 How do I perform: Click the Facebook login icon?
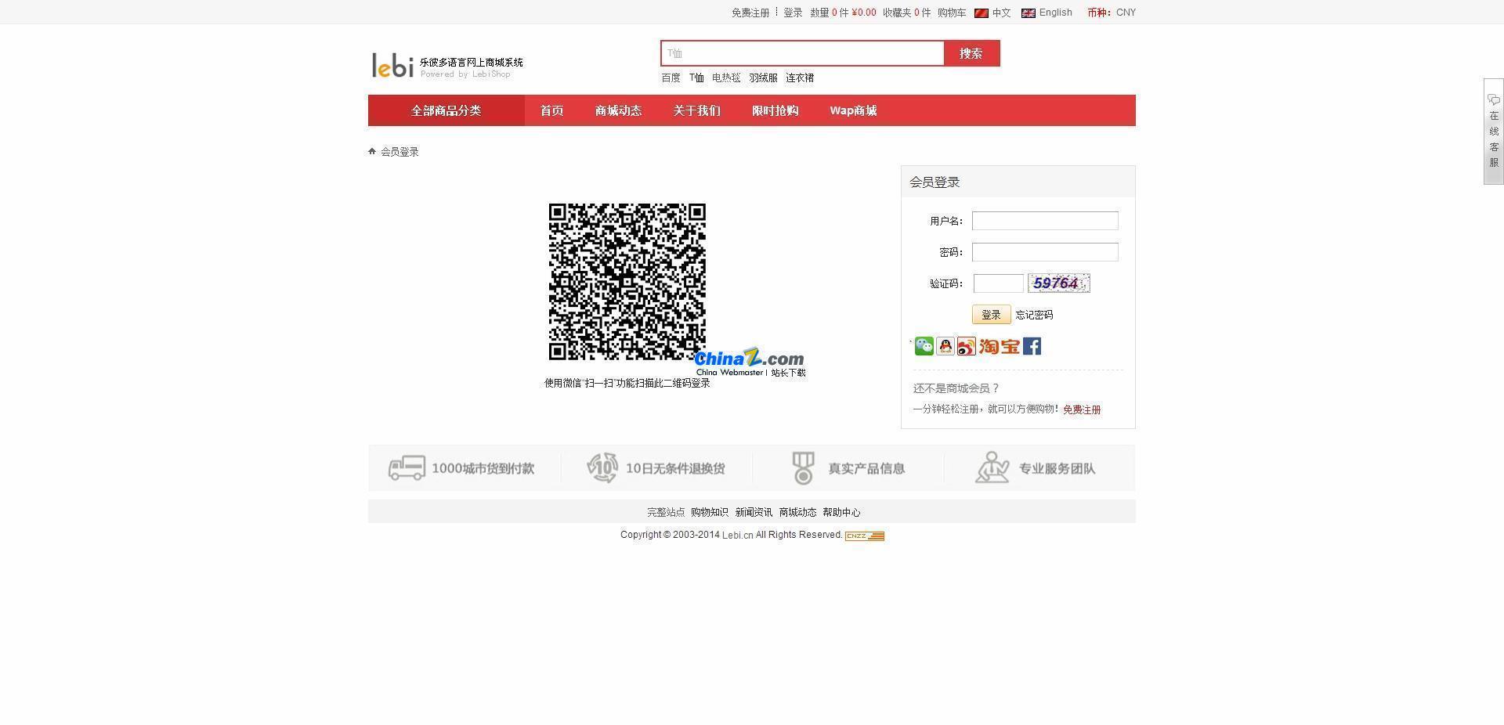point(1032,346)
